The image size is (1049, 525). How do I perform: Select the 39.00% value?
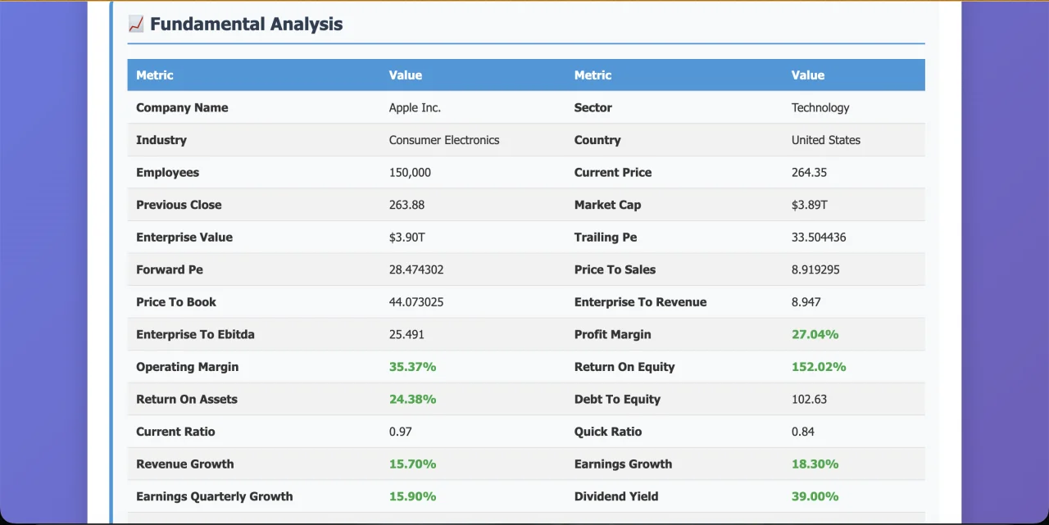coord(815,496)
